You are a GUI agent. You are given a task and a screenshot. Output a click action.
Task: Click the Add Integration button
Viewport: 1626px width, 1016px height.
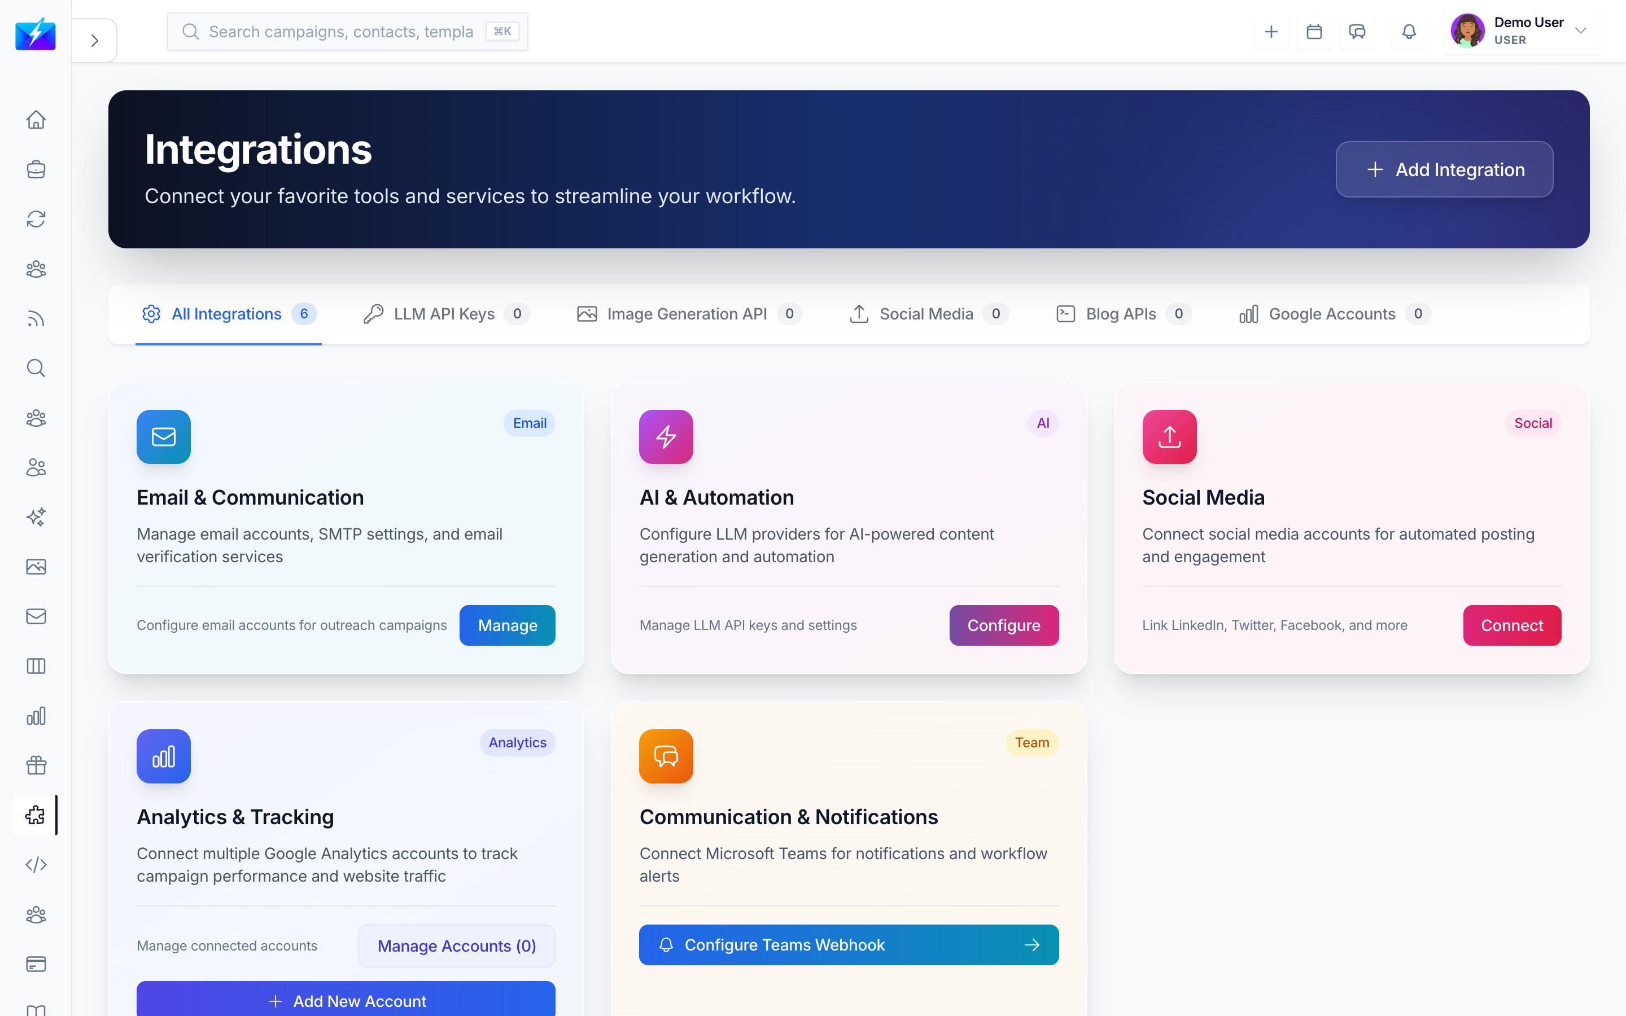[1444, 169]
